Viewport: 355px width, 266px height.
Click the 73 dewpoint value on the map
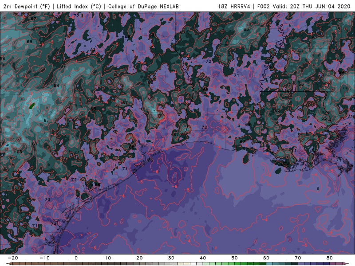pos(47,199)
